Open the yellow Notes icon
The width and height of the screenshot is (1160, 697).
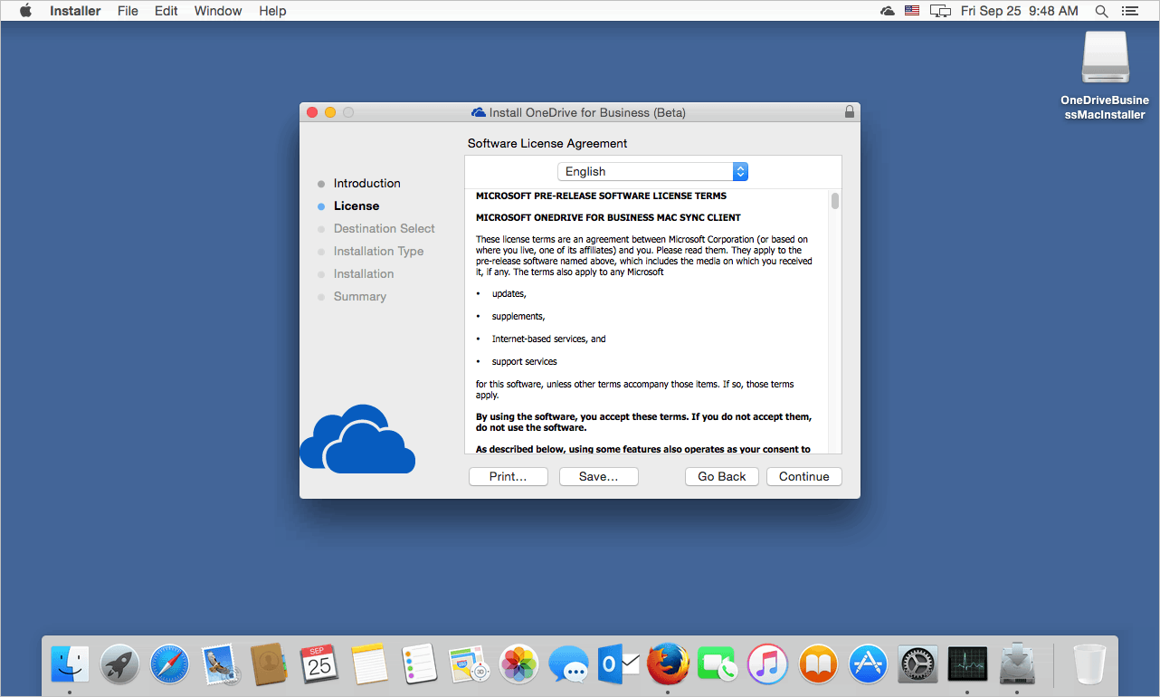[x=369, y=664]
